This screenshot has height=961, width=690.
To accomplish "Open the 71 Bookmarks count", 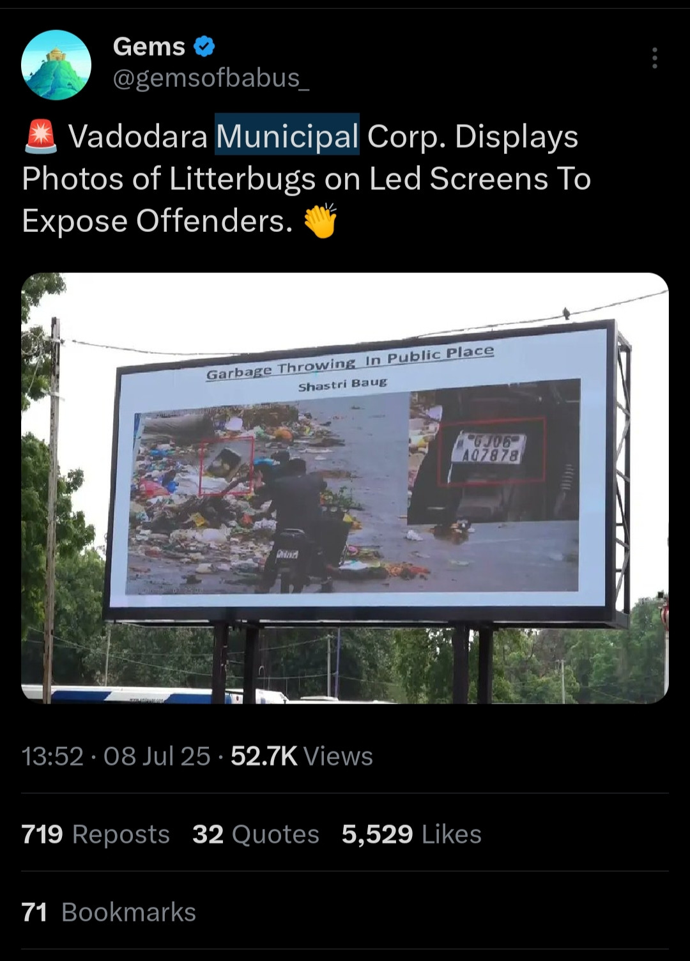I will coord(109,912).
